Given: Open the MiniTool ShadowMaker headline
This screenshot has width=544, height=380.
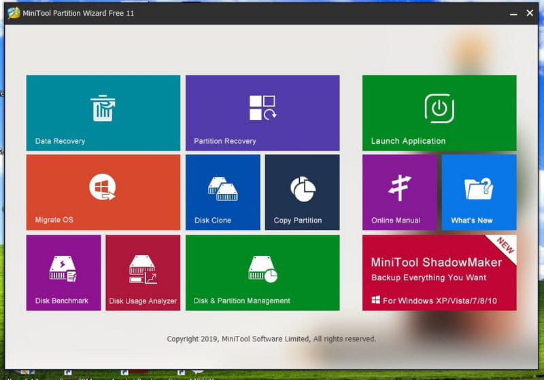Looking at the screenshot, I should (x=437, y=263).
